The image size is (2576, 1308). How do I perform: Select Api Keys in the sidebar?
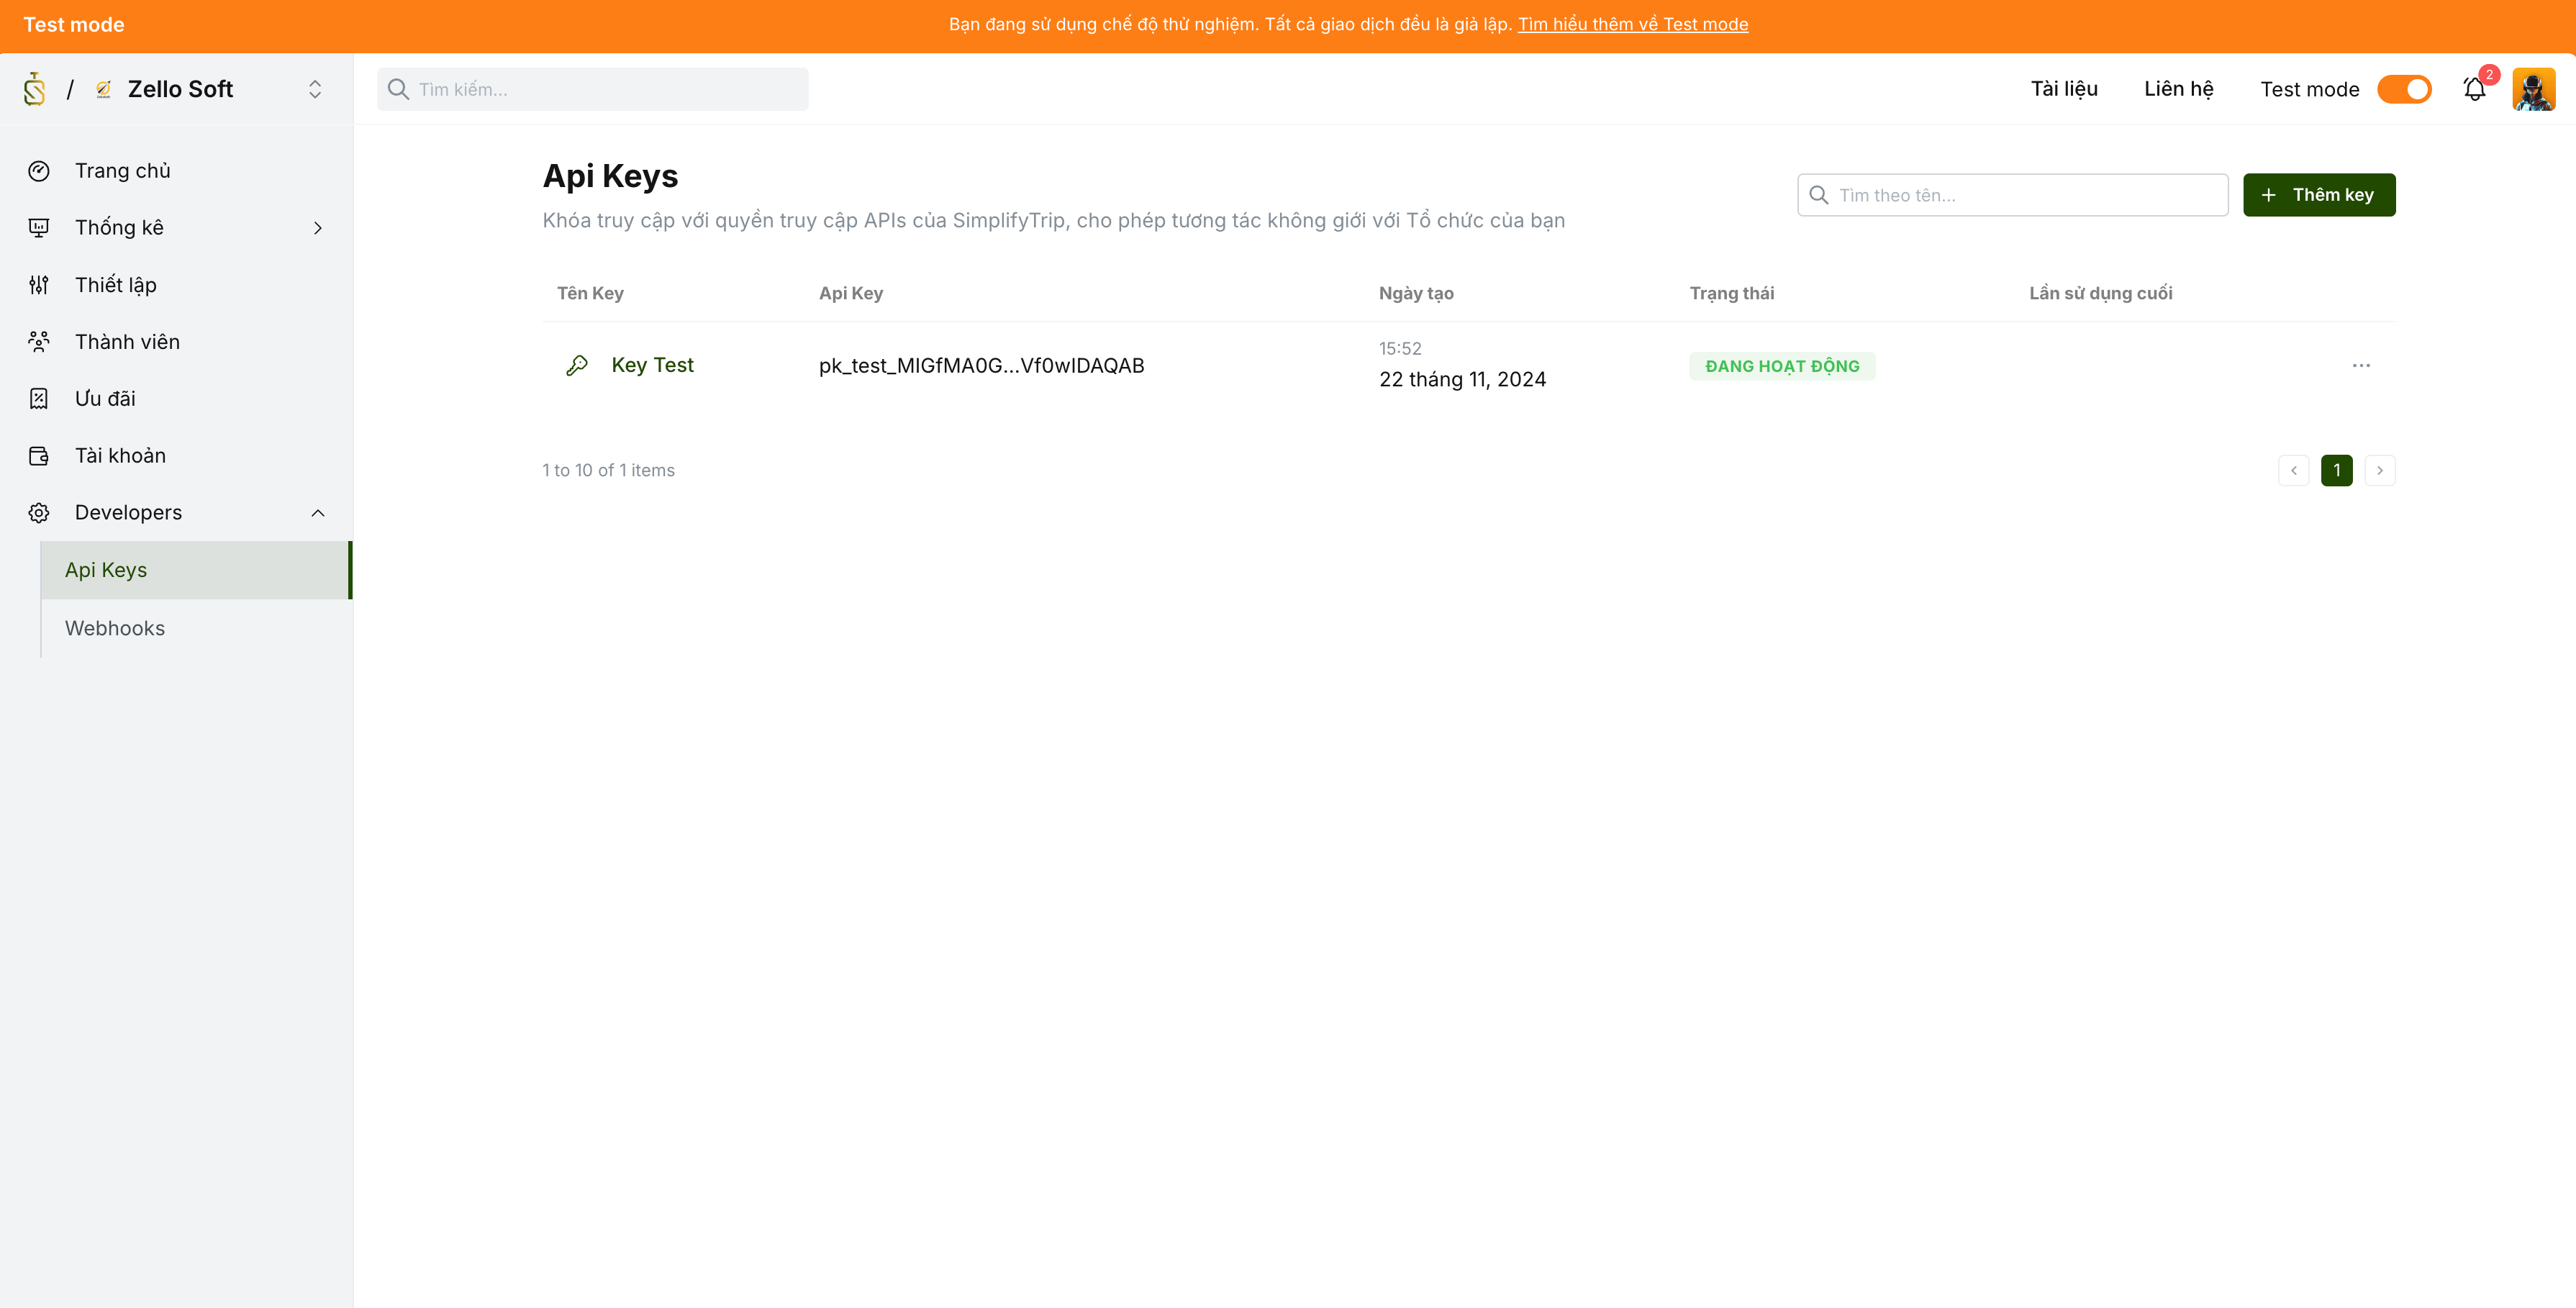[x=106, y=570]
